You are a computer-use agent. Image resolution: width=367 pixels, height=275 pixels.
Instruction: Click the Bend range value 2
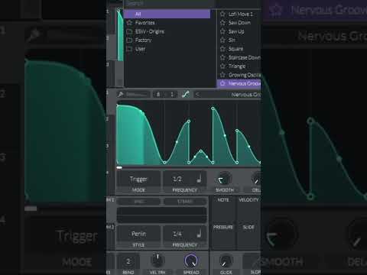coord(128,261)
